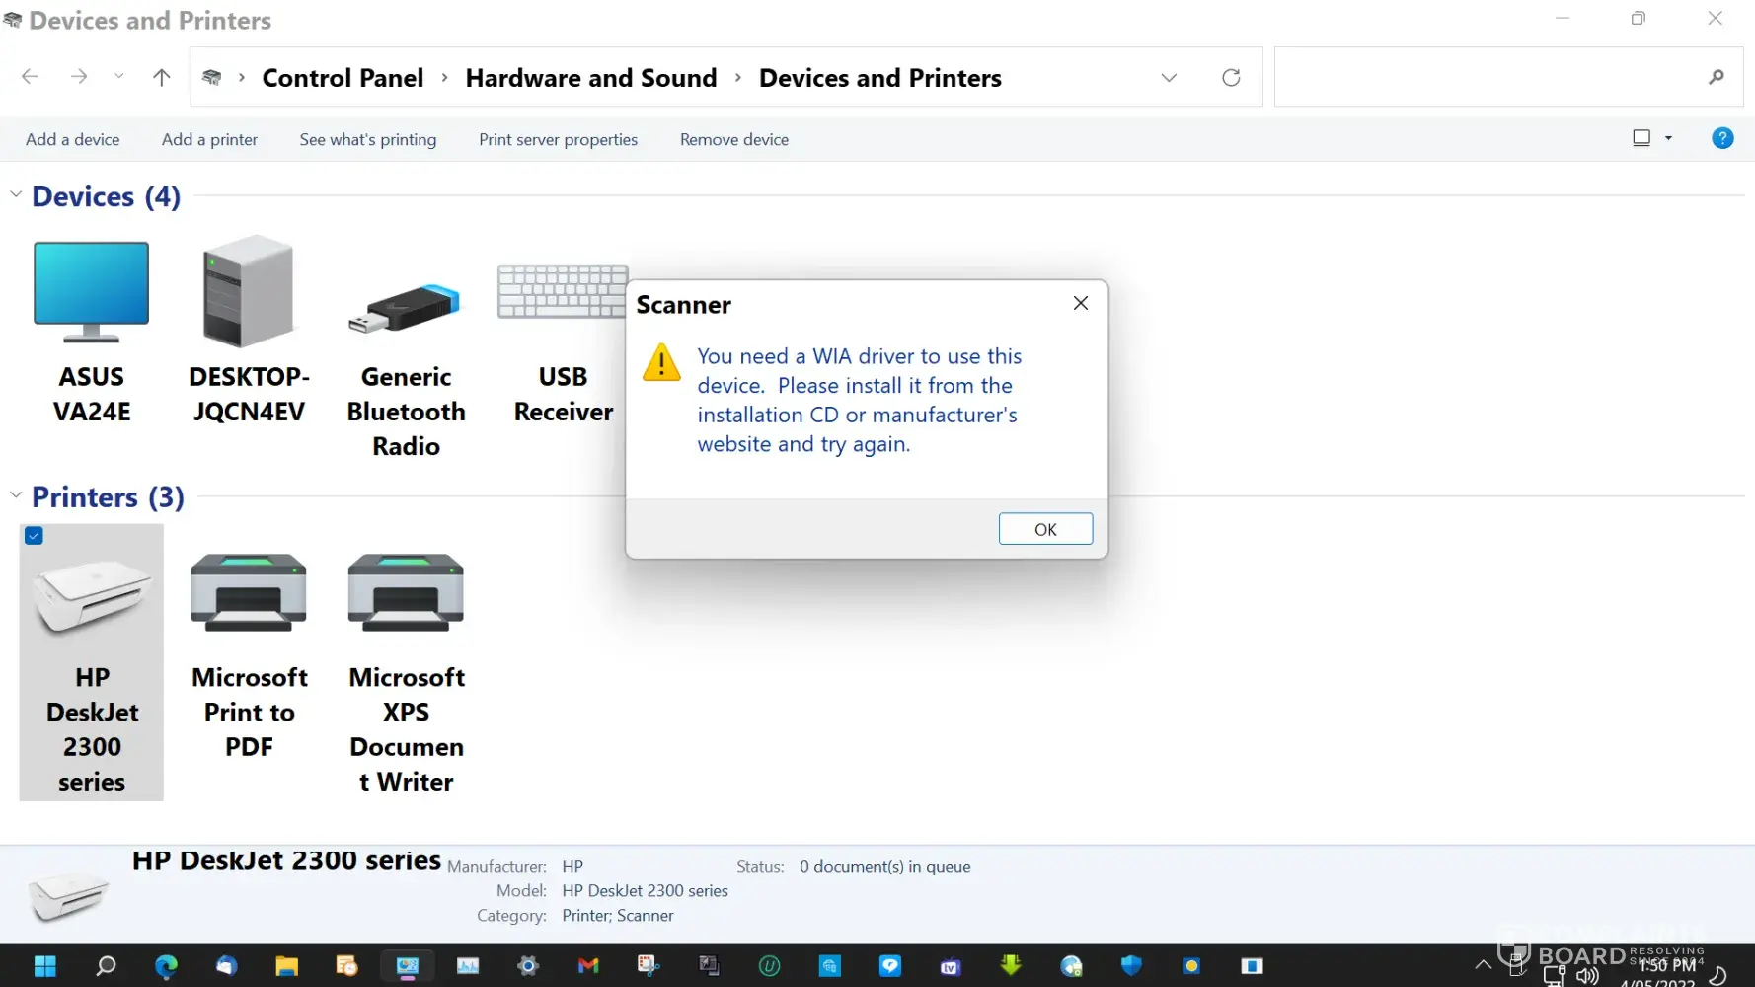Open the help question mark icon
This screenshot has height=987, width=1755.
[1721, 139]
